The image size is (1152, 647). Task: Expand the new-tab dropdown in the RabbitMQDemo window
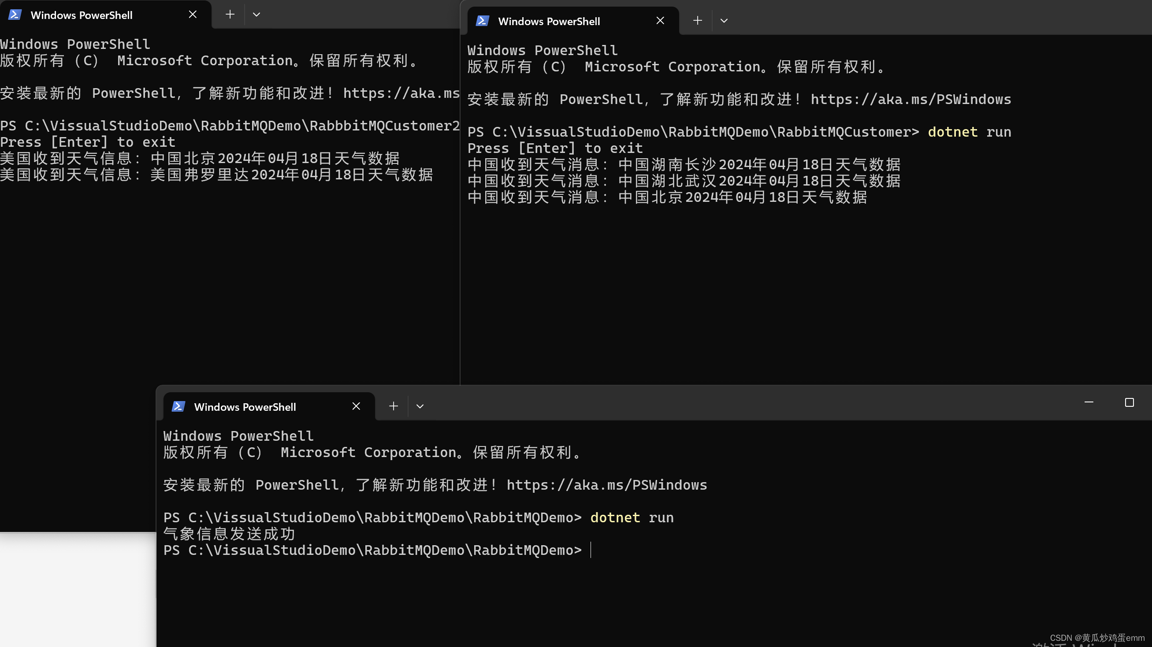coord(420,406)
